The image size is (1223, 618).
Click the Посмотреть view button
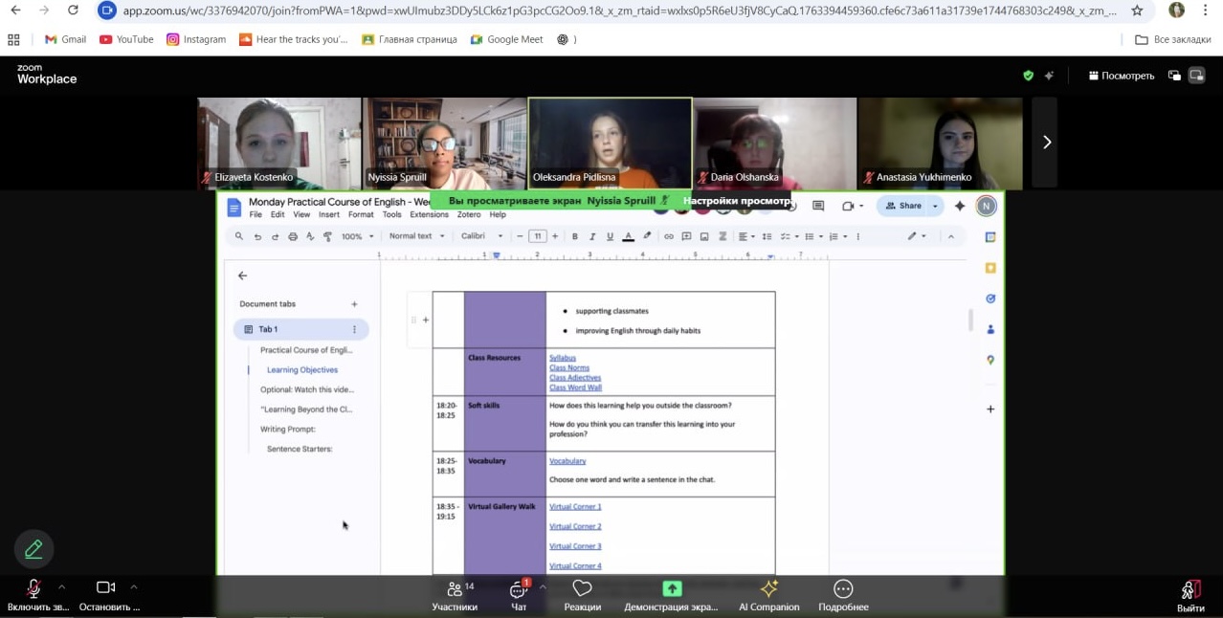point(1122,76)
